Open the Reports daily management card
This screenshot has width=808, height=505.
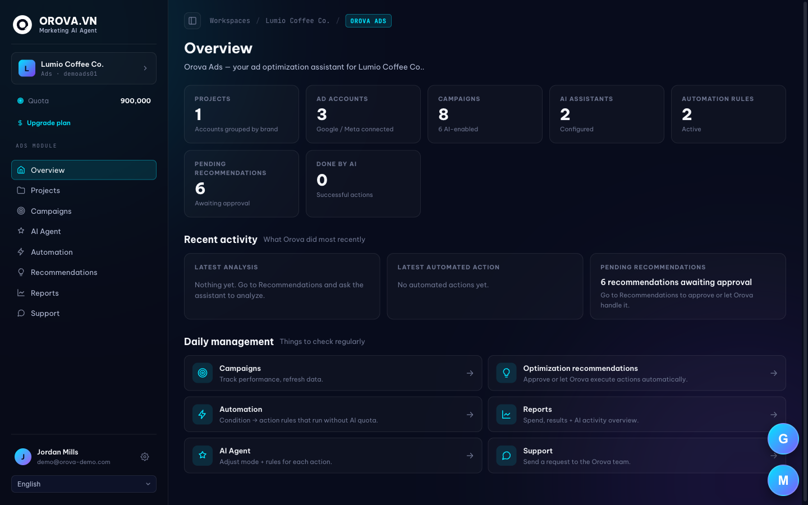click(x=637, y=415)
